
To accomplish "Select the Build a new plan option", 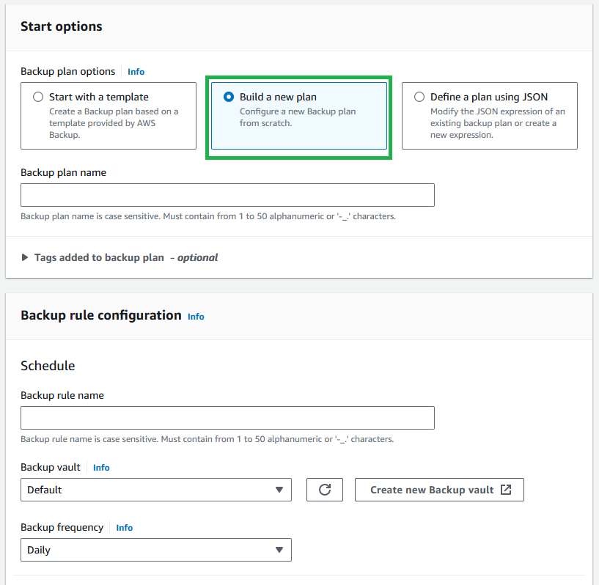I will (228, 96).
